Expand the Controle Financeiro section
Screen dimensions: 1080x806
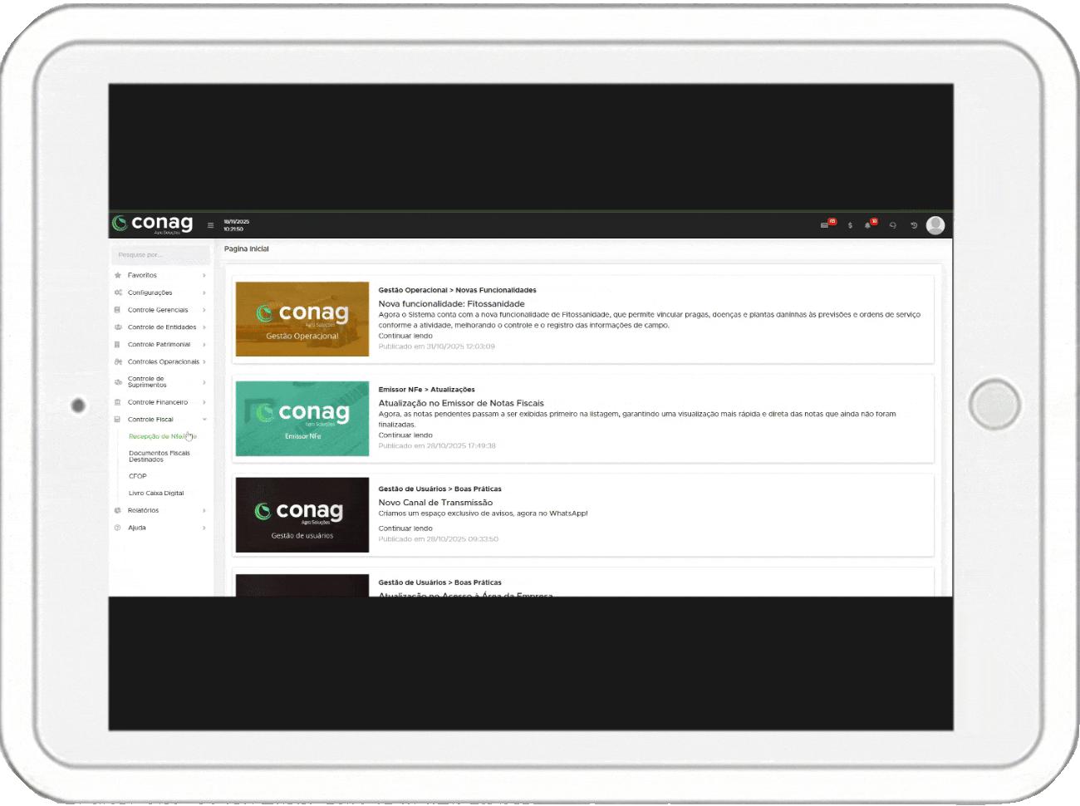tap(160, 402)
